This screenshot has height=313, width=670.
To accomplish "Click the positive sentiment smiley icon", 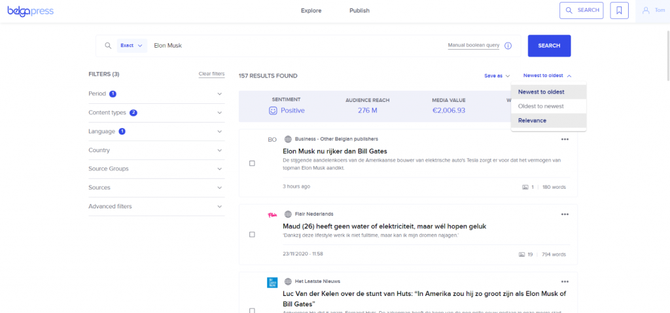I will point(273,110).
